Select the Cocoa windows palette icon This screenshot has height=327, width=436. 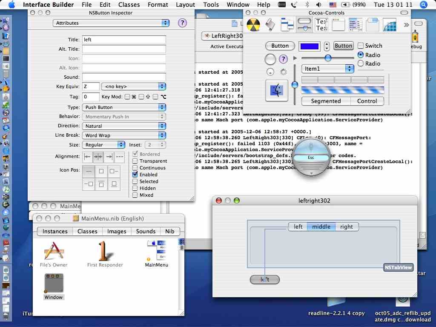(x=338, y=25)
